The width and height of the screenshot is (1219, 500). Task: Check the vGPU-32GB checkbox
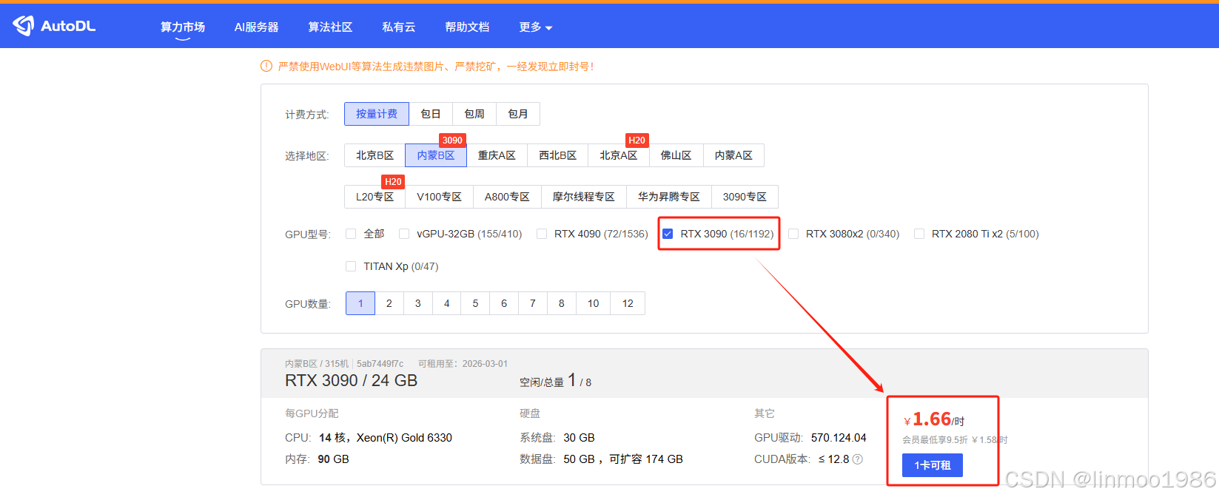[x=404, y=234]
